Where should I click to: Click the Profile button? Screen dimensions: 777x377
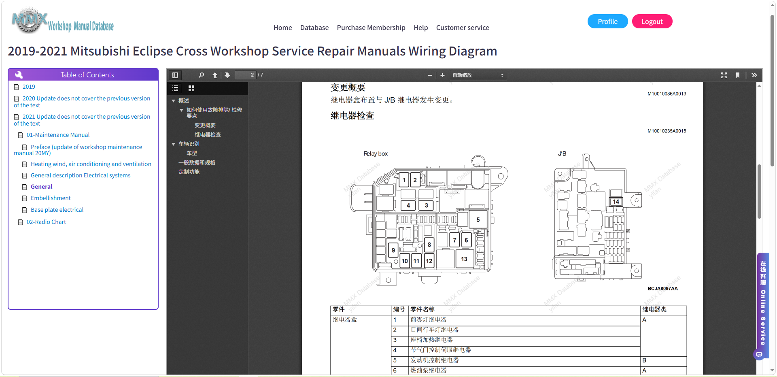tap(608, 21)
